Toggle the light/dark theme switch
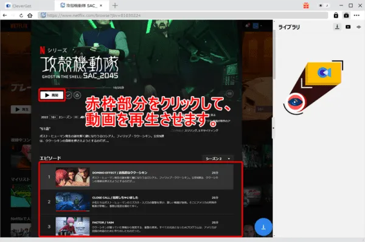The height and width of the screenshot is (242, 365). click(324, 5)
